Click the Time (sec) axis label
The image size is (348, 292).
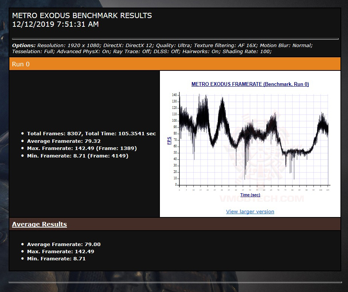pos(250,195)
